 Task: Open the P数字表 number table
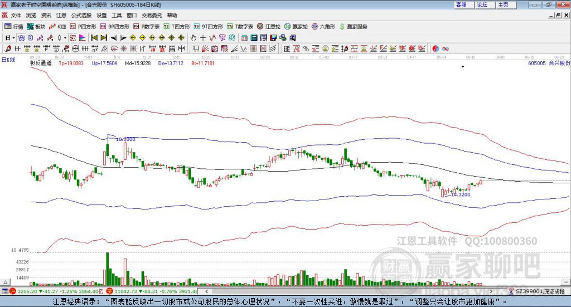pyautogui.click(x=147, y=27)
